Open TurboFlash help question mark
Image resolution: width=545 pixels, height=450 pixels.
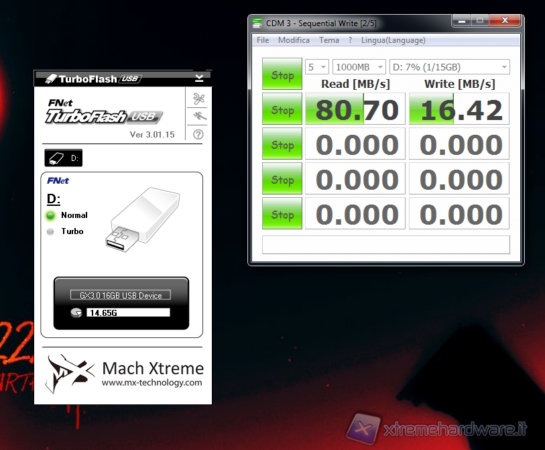(x=198, y=134)
